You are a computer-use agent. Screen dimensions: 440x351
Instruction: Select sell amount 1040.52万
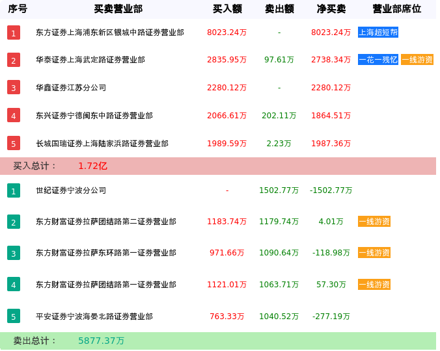click(279, 317)
